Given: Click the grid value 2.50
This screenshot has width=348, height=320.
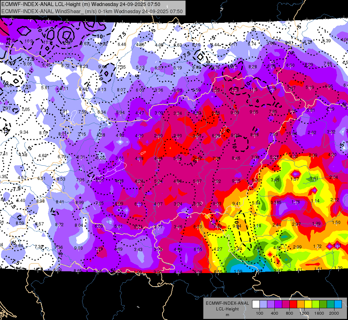Looking at the screenshot, I should tap(159, 136).
